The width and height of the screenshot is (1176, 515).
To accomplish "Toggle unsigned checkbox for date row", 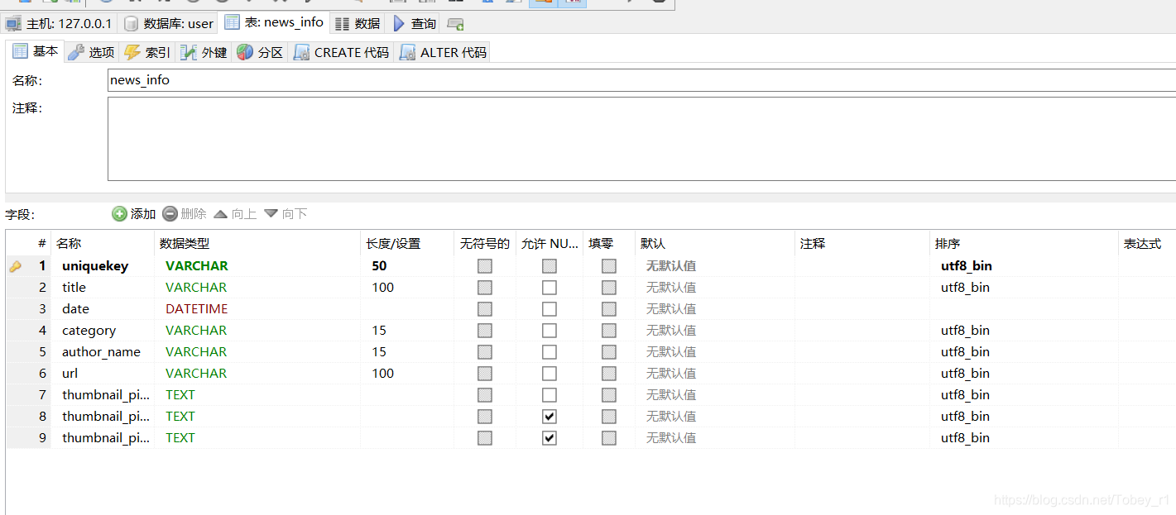I will pyautogui.click(x=485, y=309).
